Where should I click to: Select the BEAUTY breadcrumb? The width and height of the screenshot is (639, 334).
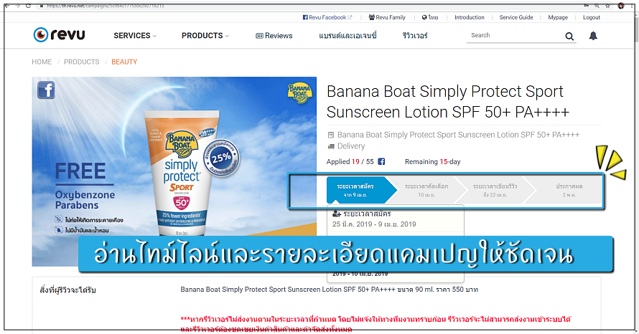coord(124,62)
